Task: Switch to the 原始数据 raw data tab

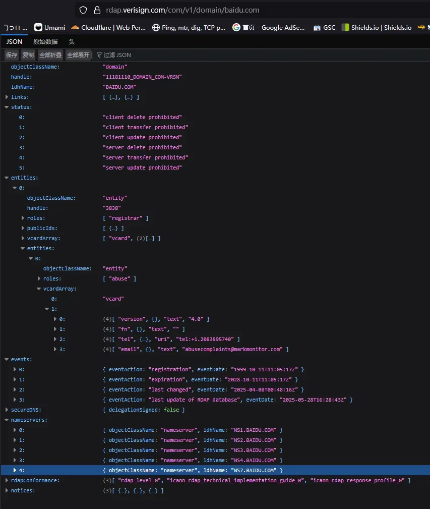Action: click(45, 42)
